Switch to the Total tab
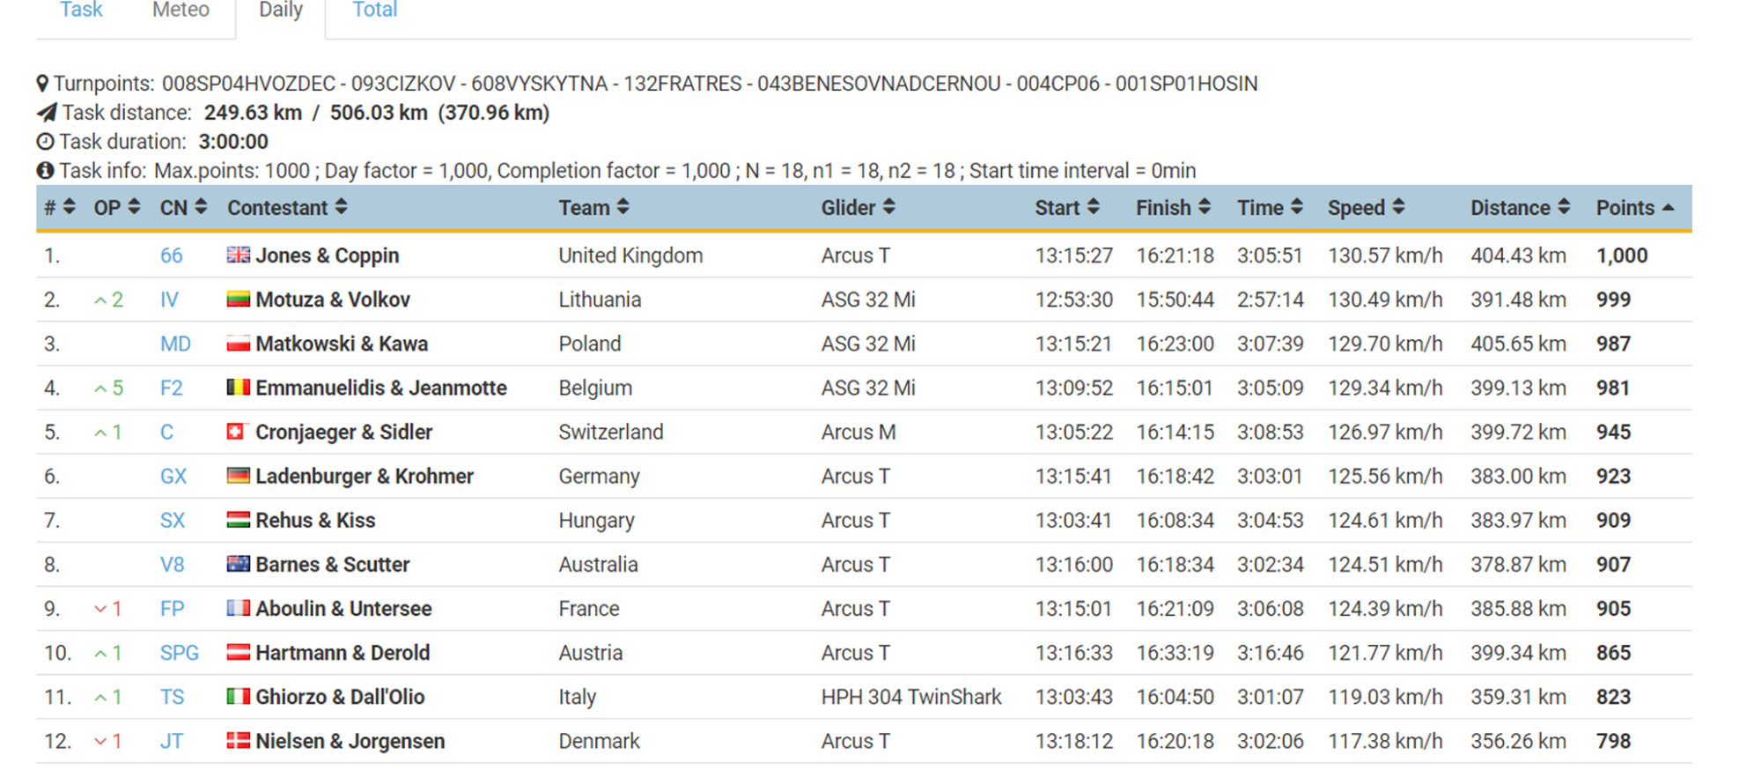 point(374,11)
